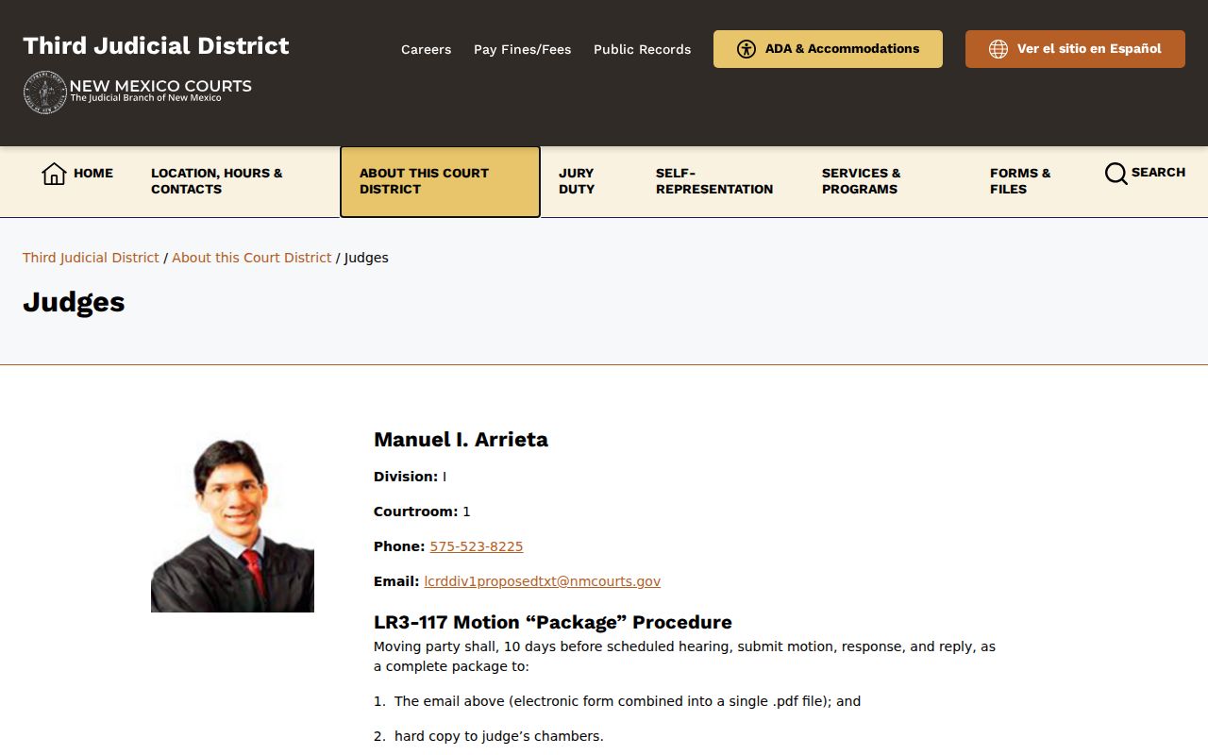Viewport: 1208px width, 755px height.
Task: Open Public Records link
Action: (642, 49)
